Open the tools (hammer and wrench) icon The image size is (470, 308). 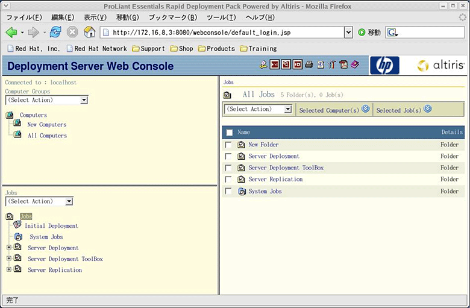click(332, 64)
